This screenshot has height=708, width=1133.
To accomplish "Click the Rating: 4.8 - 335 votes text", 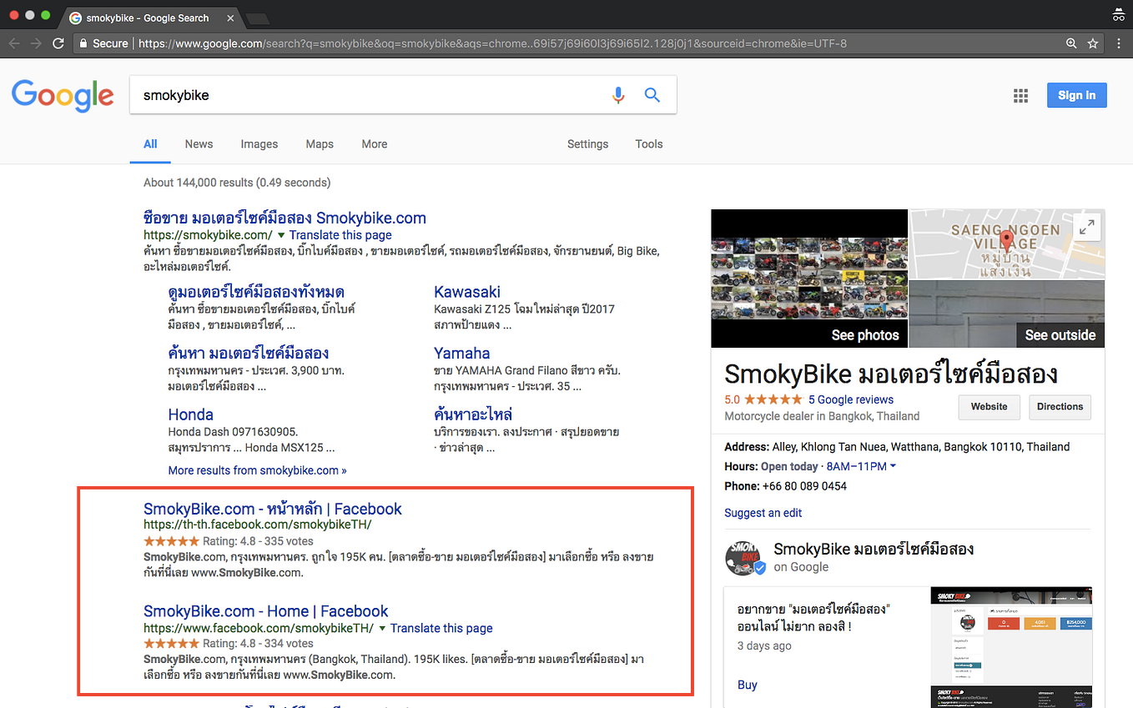I will [259, 541].
